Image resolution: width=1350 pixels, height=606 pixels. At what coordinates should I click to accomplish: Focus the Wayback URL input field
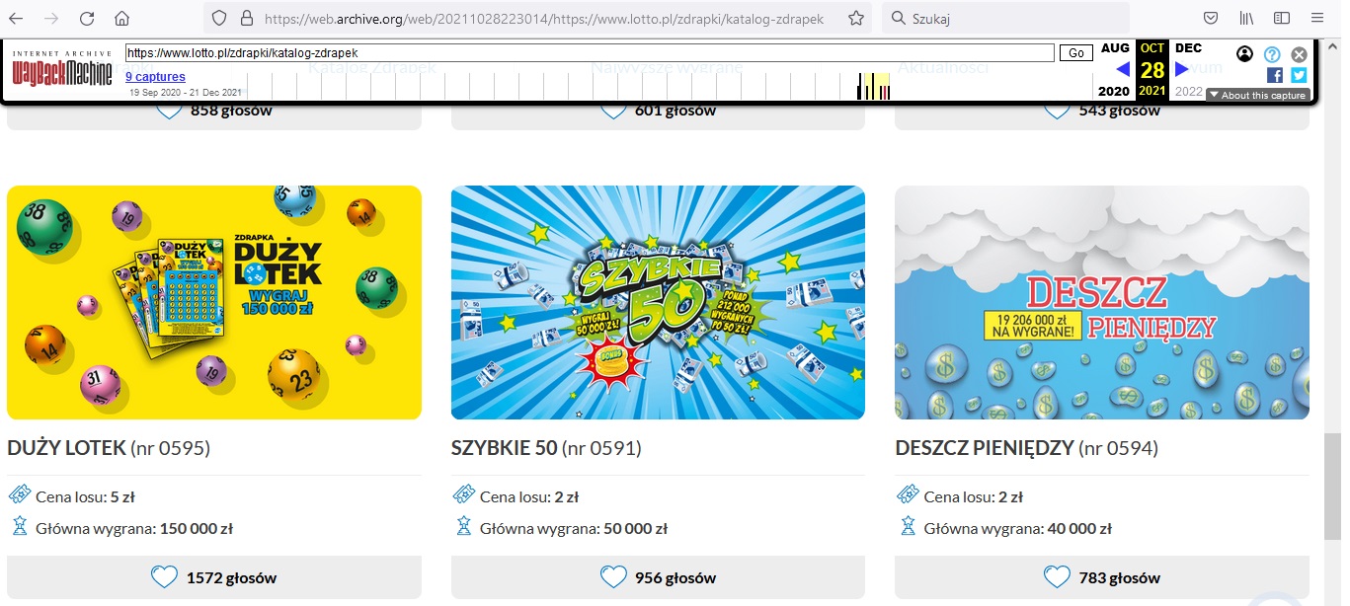coord(590,52)
